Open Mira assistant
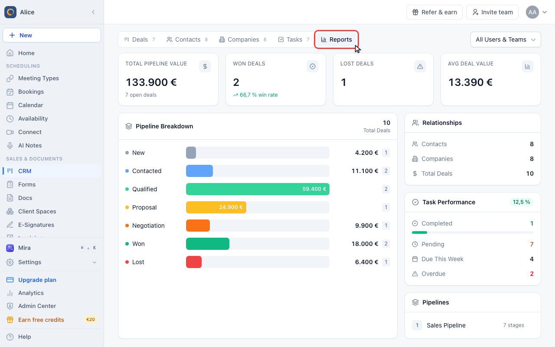 click(52, 248)
